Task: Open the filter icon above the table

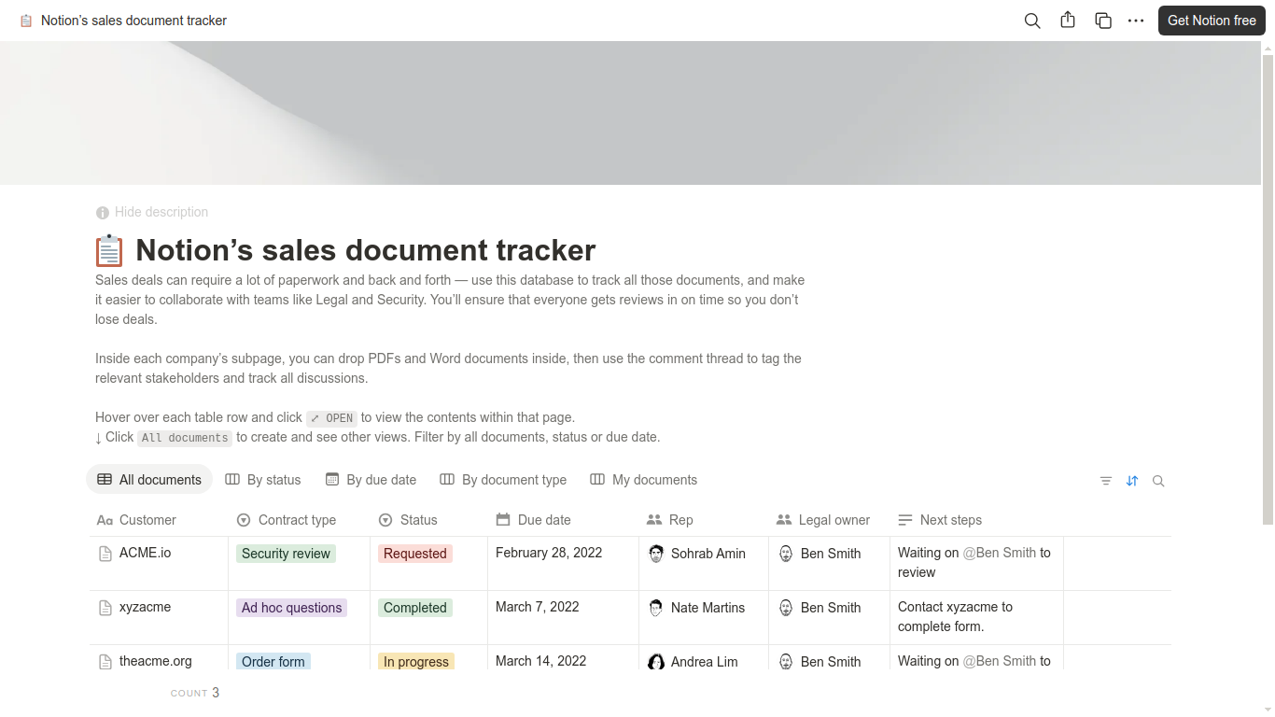Action: pyautogui.click(x=1106, y=481)
